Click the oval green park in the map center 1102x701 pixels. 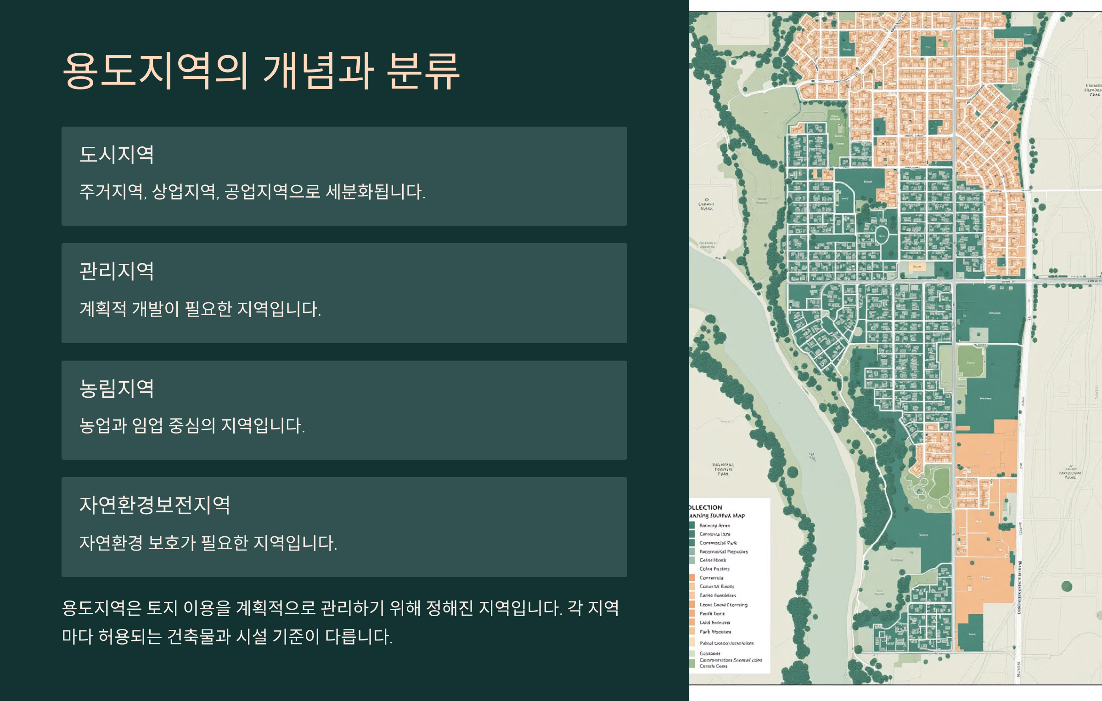(882, 235)
